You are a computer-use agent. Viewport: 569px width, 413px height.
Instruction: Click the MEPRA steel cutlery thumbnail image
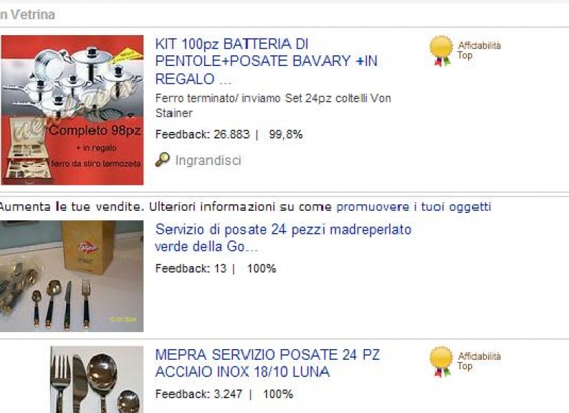(97, 379)
